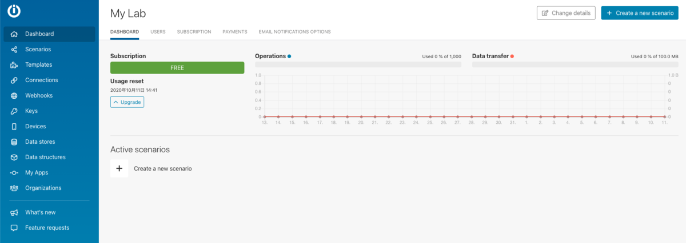Open Feature requests in the sidebar
686x243 pixels.
point(49,228)
